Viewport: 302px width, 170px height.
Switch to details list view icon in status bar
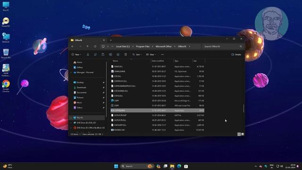(x=239, y=134)
